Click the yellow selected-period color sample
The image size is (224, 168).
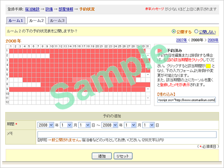tap(208, 66)
